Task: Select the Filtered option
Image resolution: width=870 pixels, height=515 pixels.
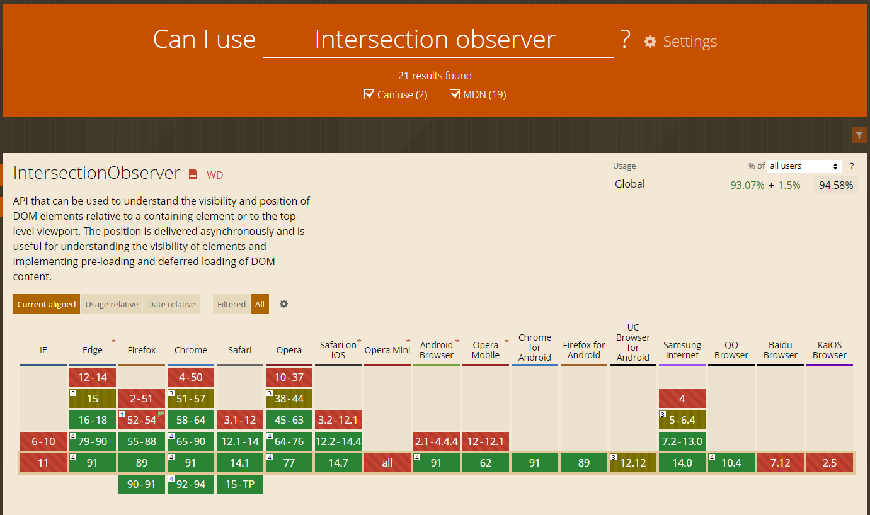Action: point(231,304)
